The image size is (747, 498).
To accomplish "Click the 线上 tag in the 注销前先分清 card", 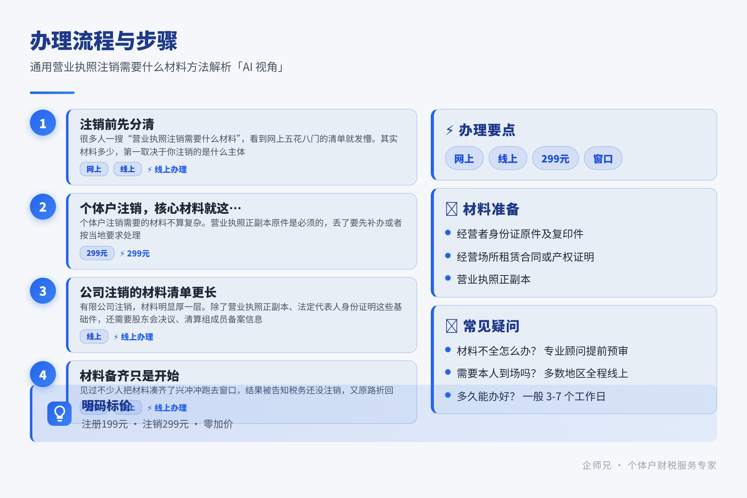I will (127, 169).
